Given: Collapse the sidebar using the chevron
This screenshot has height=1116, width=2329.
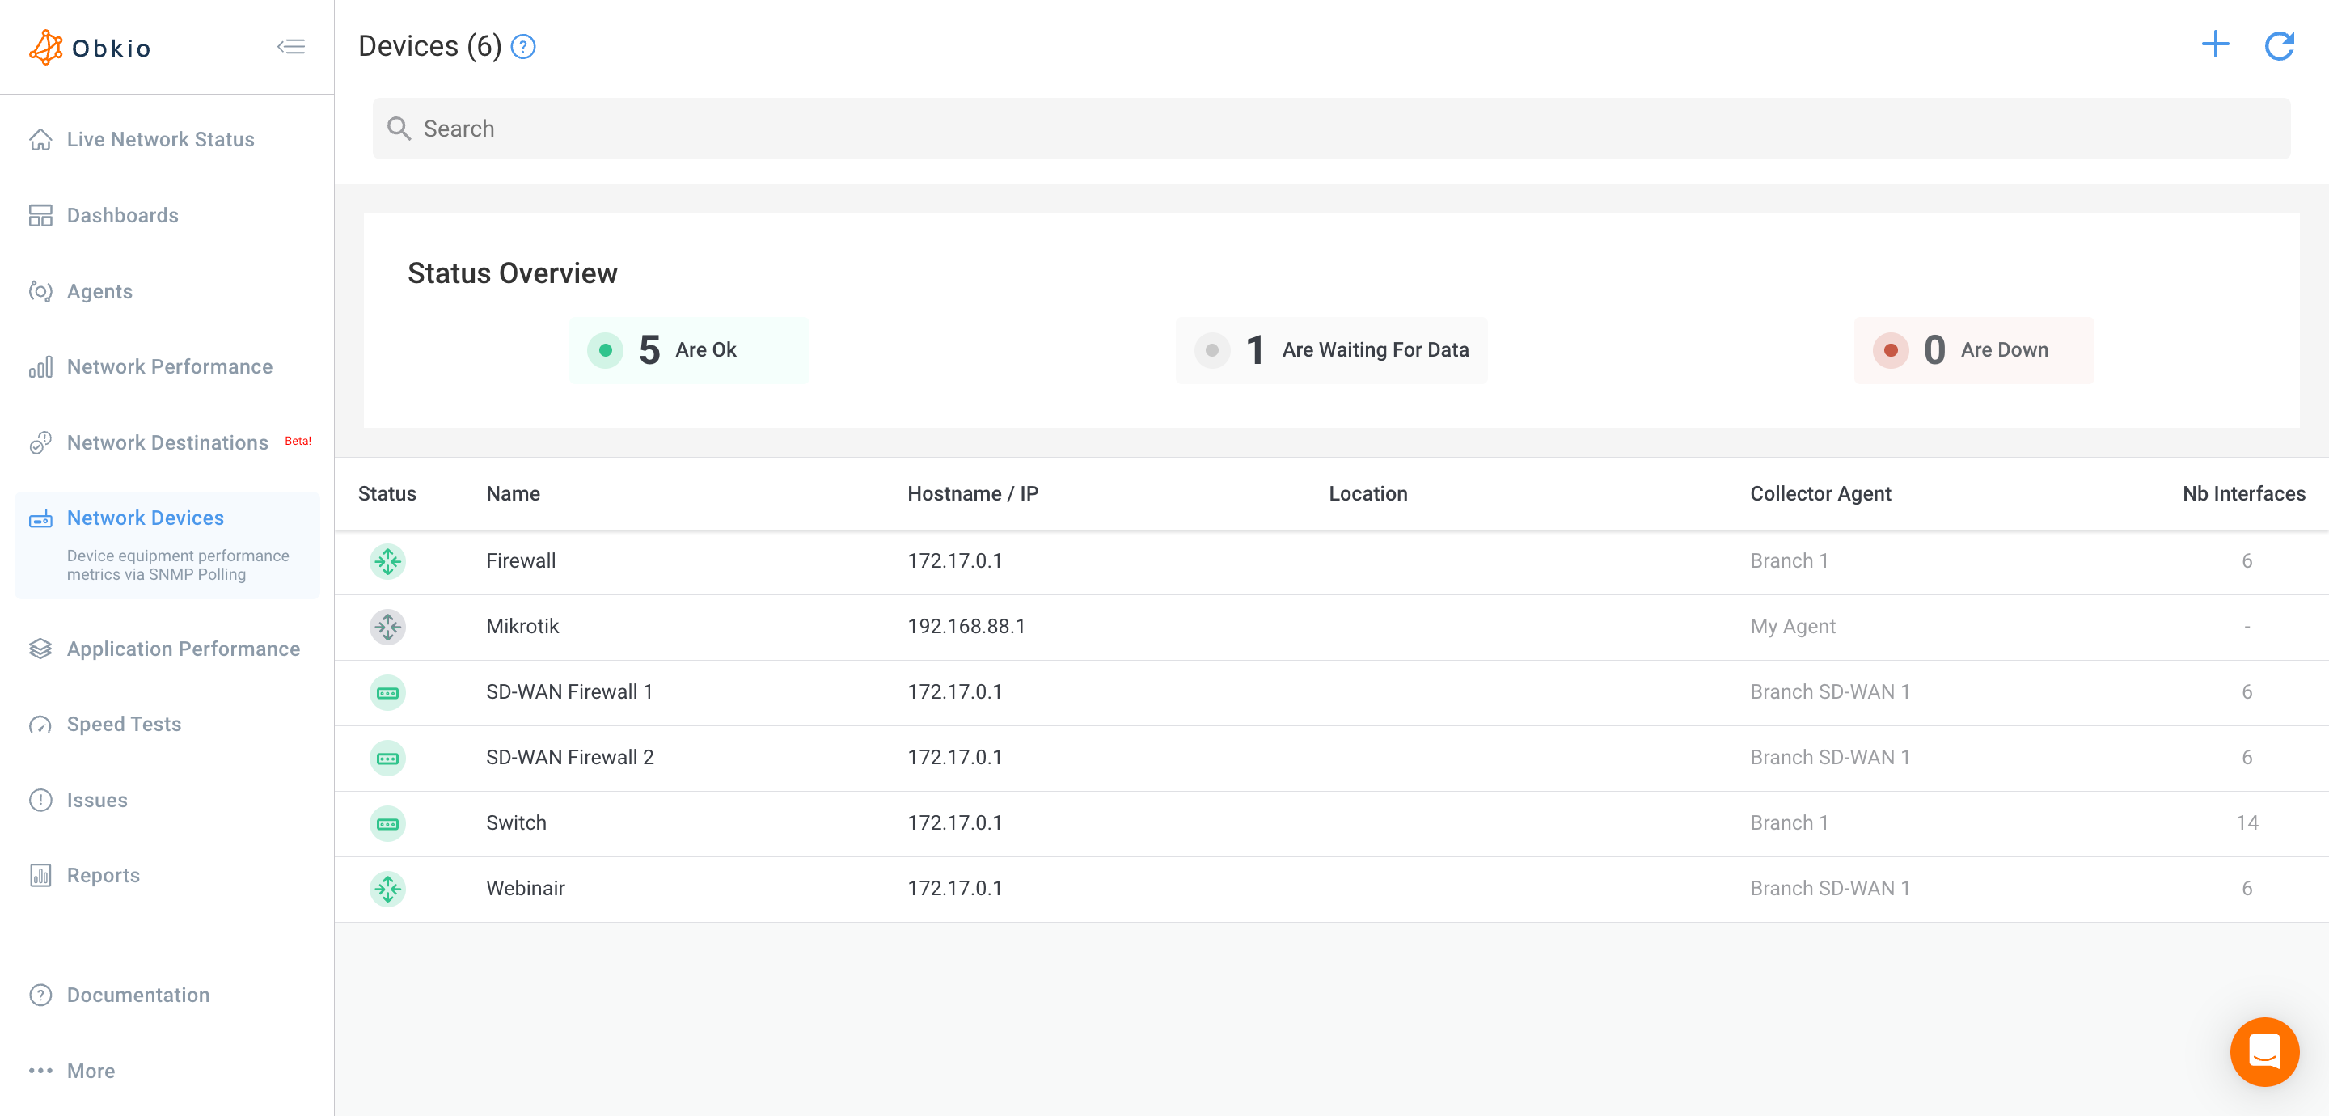Looking at the screenshot, I should click(291, 46).
